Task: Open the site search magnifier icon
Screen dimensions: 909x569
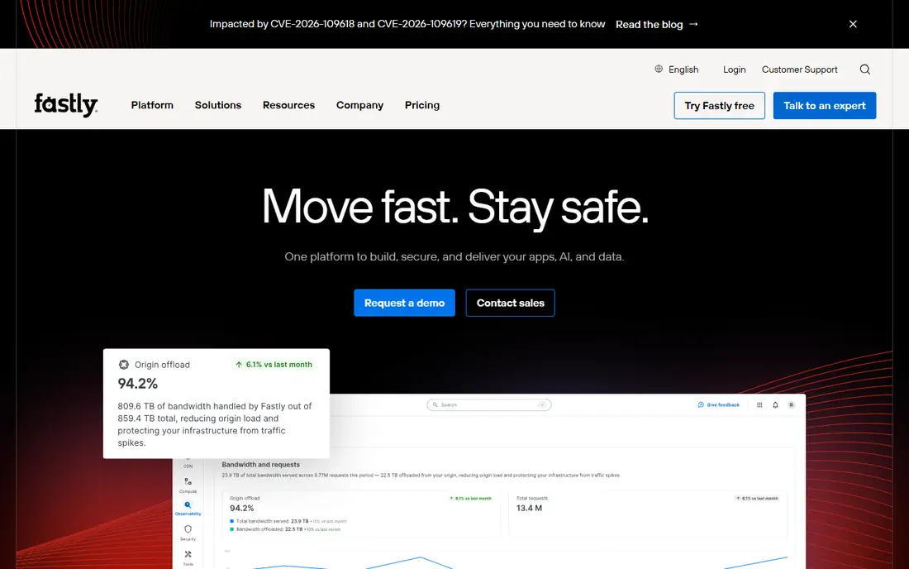Action: pos(865,69)
